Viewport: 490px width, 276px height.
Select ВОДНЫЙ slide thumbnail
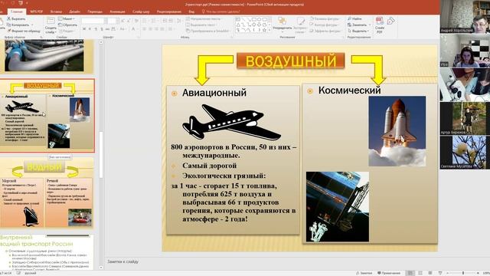(x=47, y=192)
